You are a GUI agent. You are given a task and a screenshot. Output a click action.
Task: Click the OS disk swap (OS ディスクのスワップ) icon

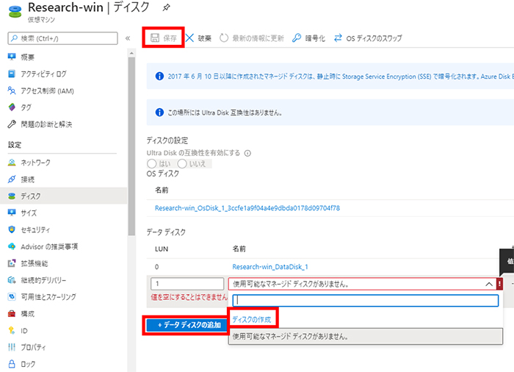(339, 38)
